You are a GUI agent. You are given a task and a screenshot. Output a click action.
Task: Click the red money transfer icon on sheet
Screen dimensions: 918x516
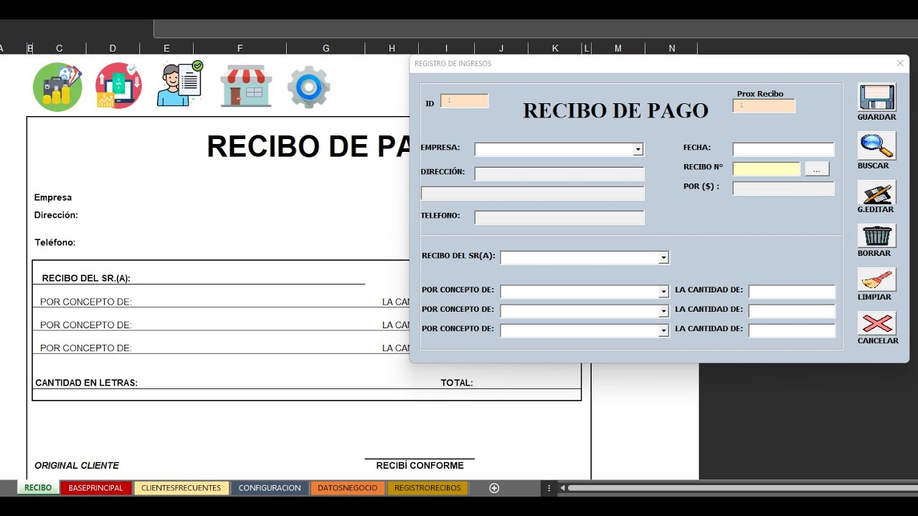pyautogui.click(x=118, y=86)
